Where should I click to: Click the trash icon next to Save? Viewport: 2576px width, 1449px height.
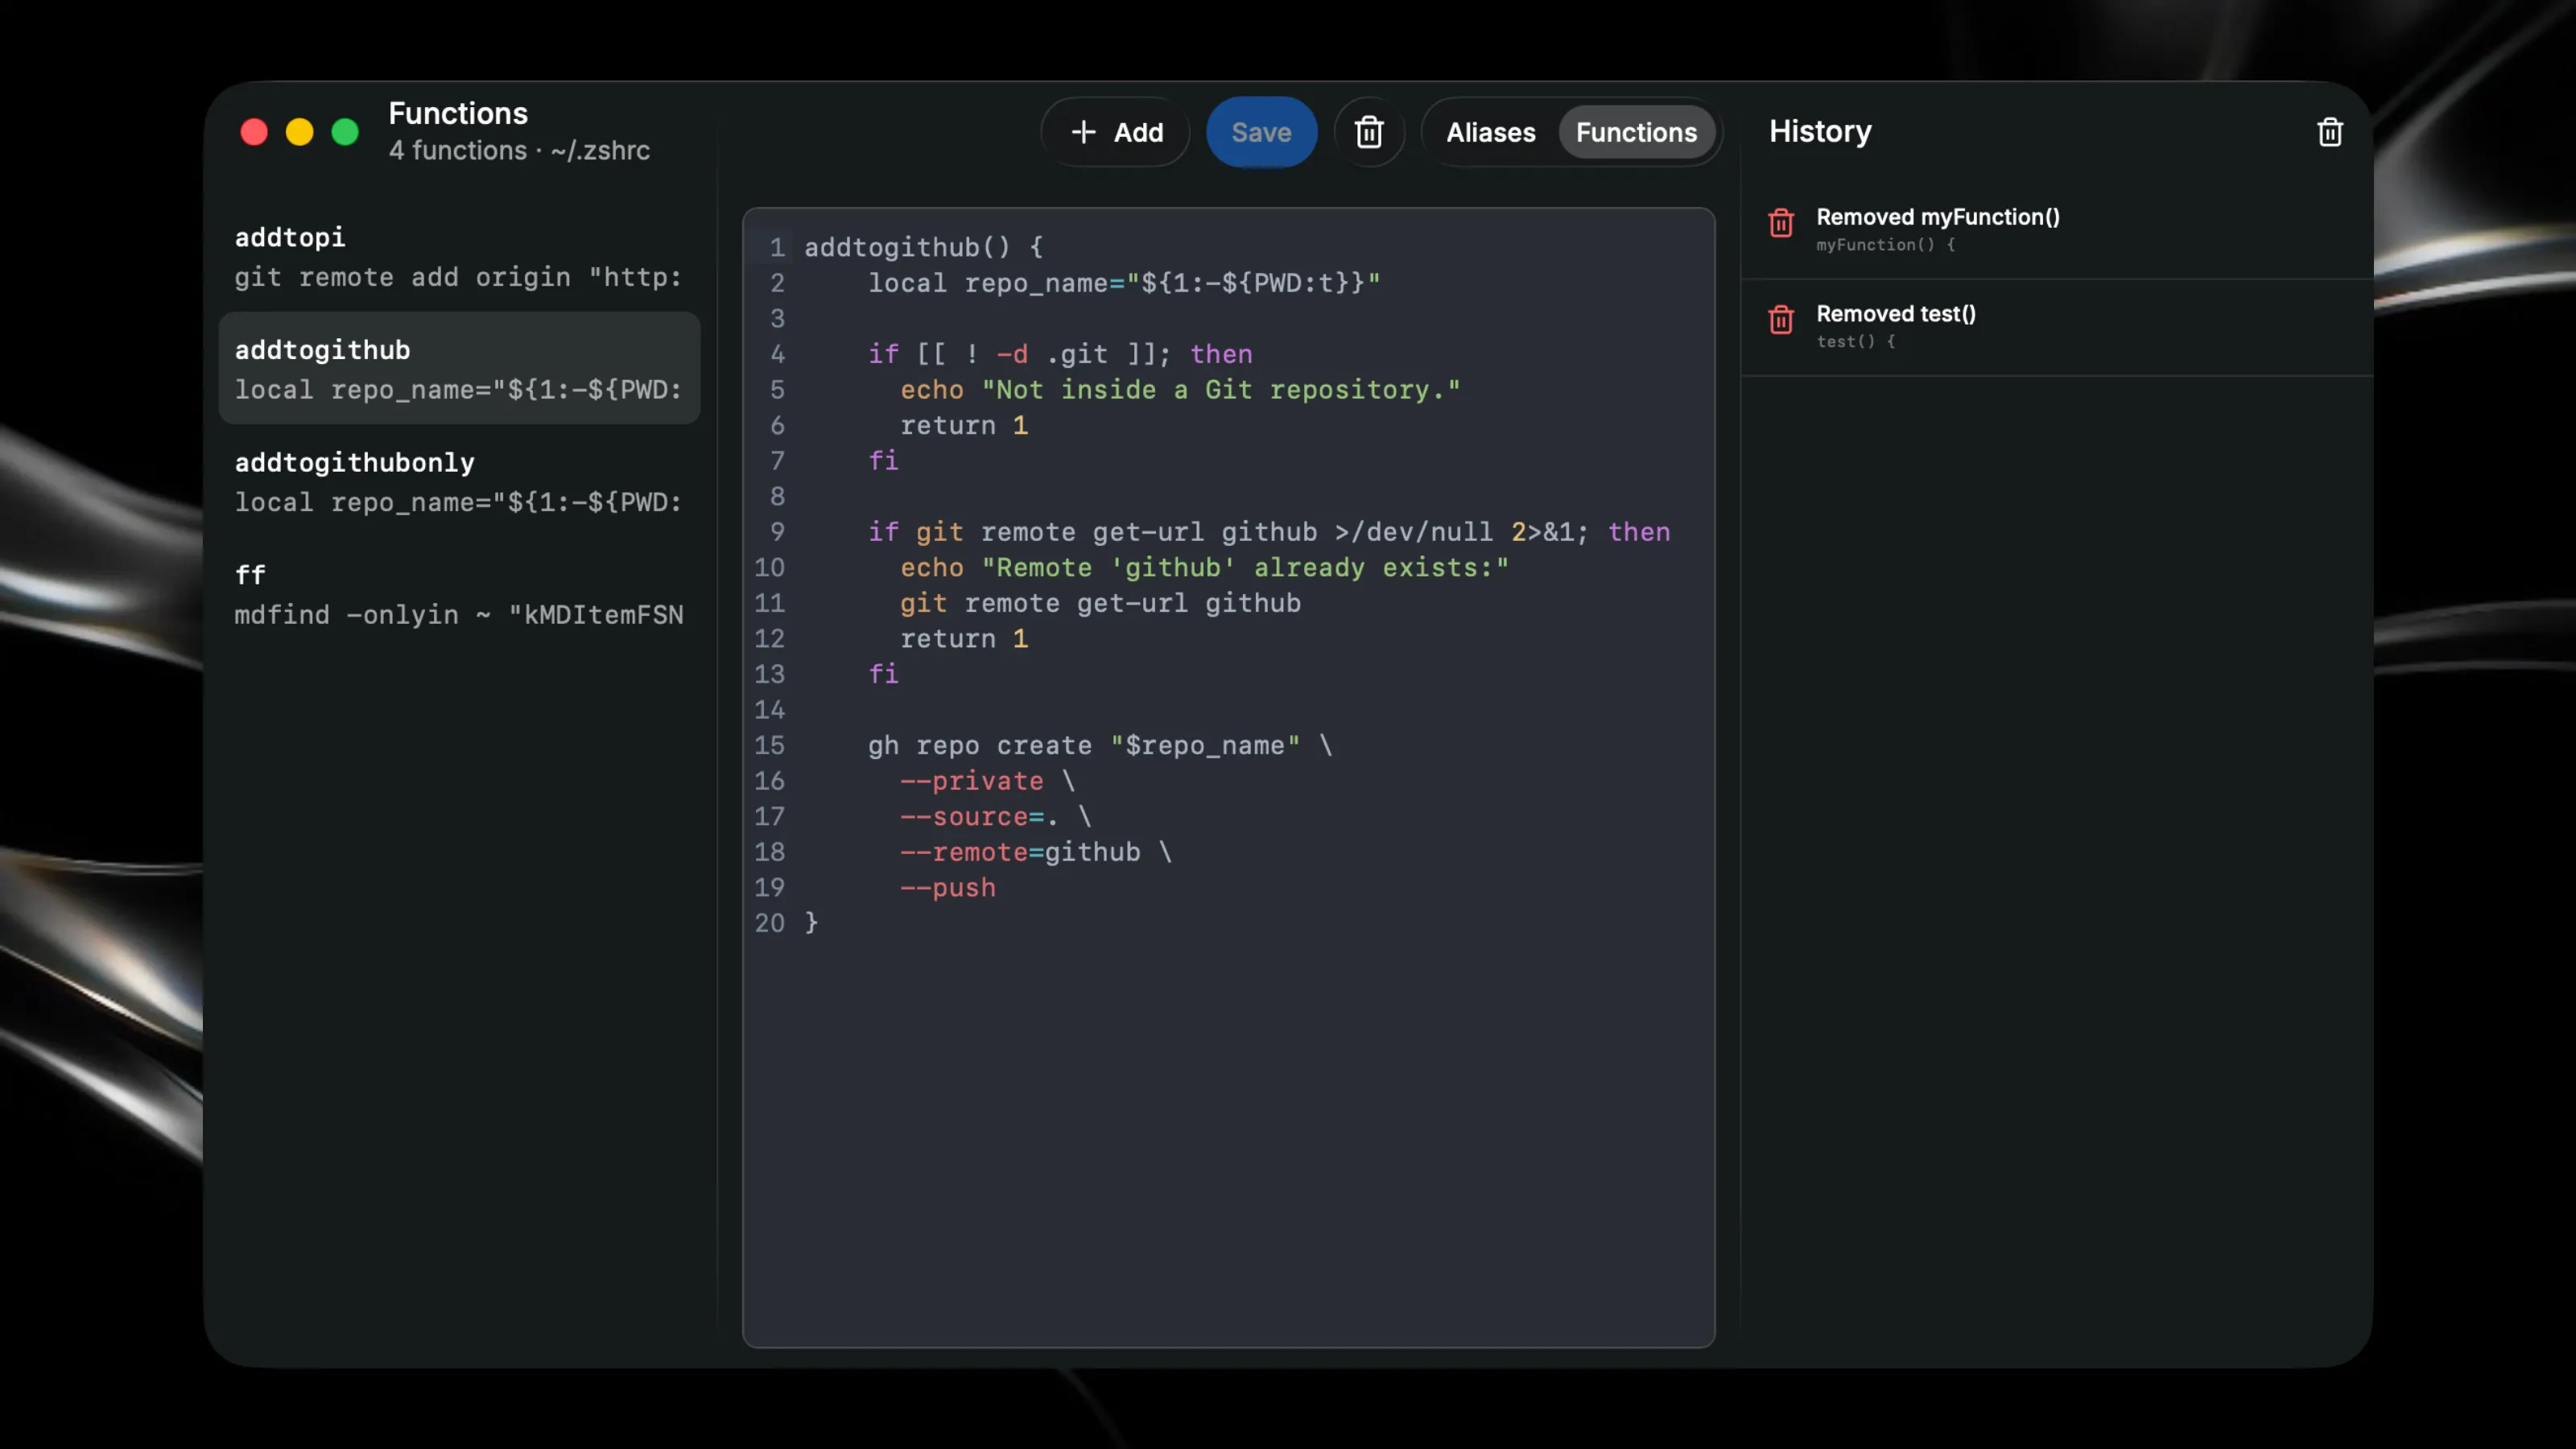(x=1369, y=132)
